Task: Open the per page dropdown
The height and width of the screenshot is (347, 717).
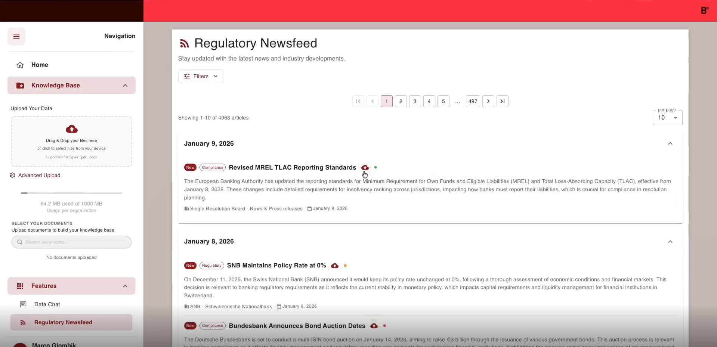Action: tap(667, 118)
